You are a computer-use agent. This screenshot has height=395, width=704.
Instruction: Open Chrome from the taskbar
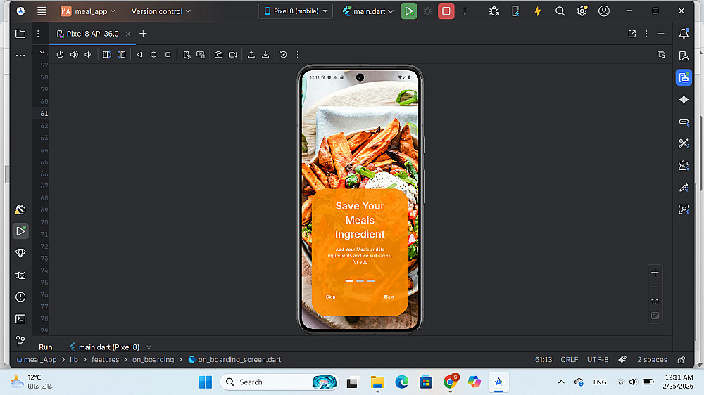[451, 382]
